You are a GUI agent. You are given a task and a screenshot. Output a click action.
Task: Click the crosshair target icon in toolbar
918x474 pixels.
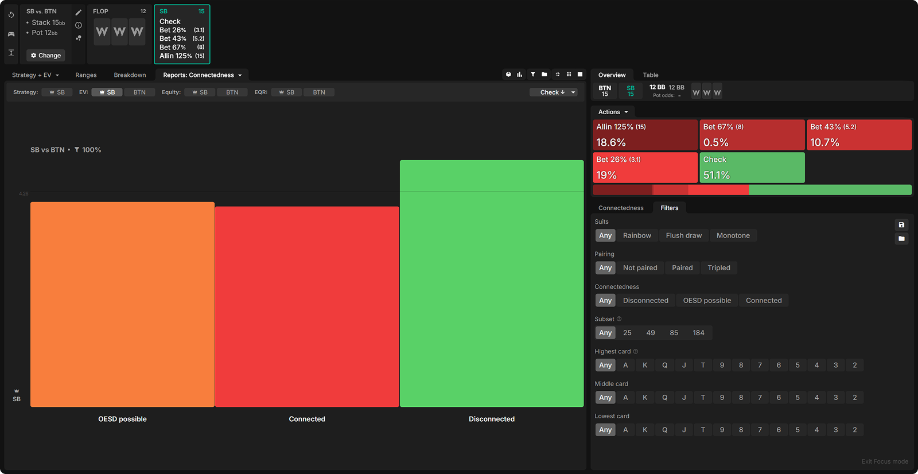click(557, 75)
